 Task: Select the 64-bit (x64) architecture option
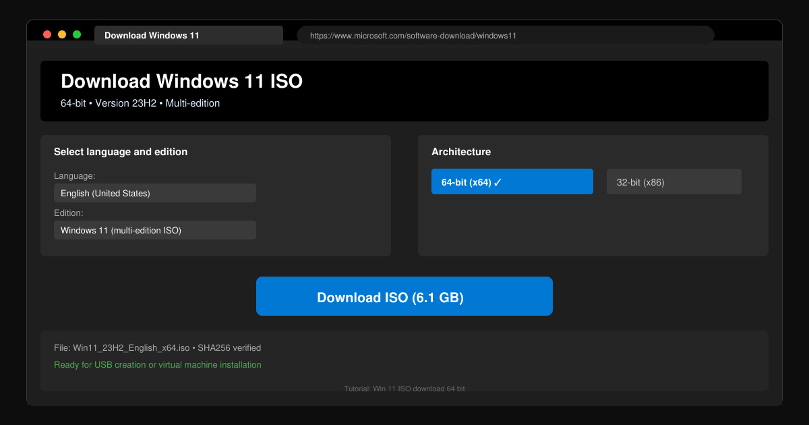pos(512,181)
